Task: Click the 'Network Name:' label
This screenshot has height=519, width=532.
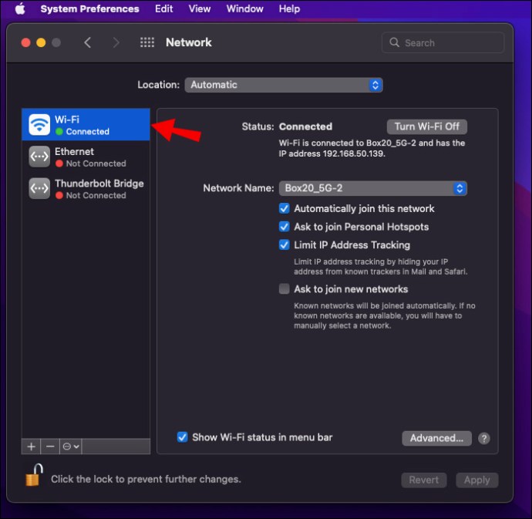Action: (x=238, y=188)
